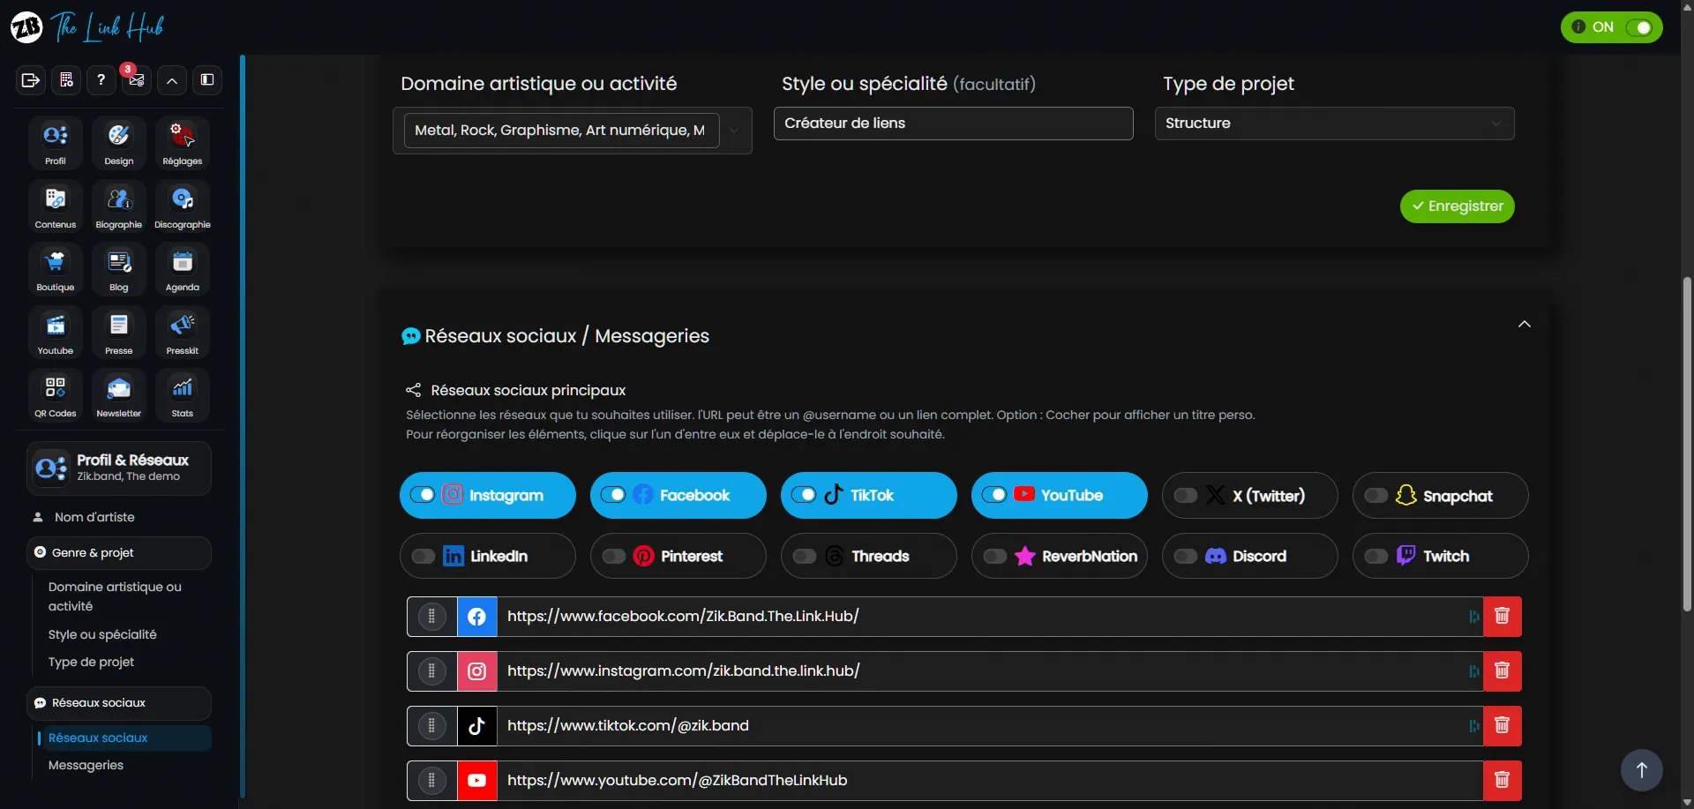
Task: Toggle the ON switch at top right
Action: tap(1638, 27)
